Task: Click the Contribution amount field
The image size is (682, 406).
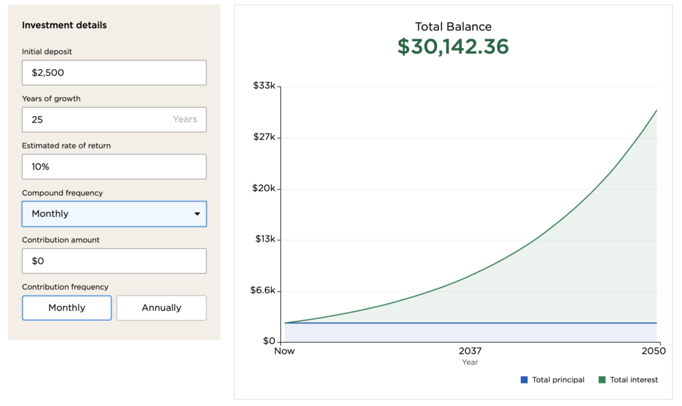Action: pos(114,261)
